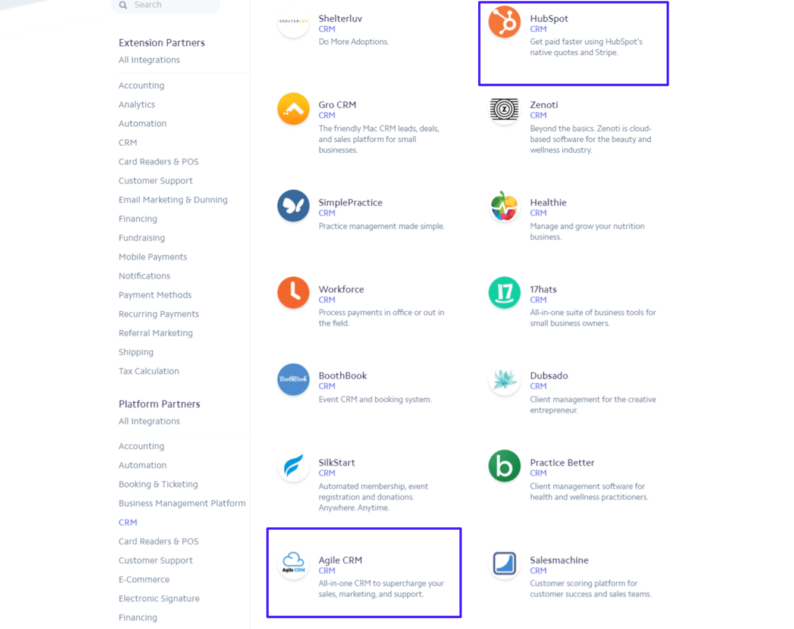Select Email Marketing & Dunning category
Screen dimensions: 794x629
(x=173, y=200)
